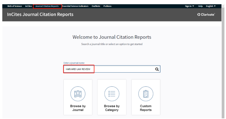Screen dimensions: 226x119
Task: Click the Browse by Journal label
Action: (x=78, y=108)
